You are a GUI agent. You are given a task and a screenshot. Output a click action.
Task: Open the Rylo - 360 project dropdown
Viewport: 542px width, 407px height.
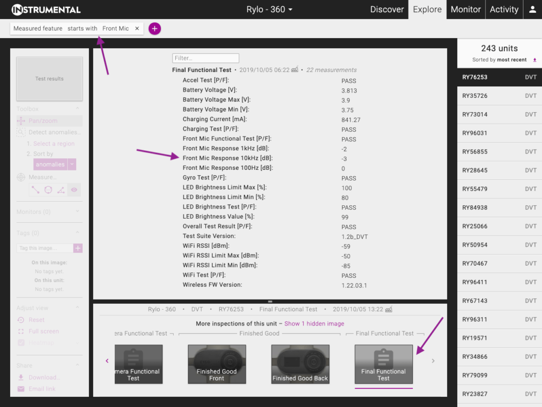point(269,10)
